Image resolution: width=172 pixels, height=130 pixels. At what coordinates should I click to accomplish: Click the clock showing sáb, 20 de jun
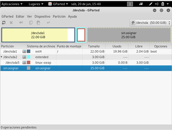(x=86, y=4)
